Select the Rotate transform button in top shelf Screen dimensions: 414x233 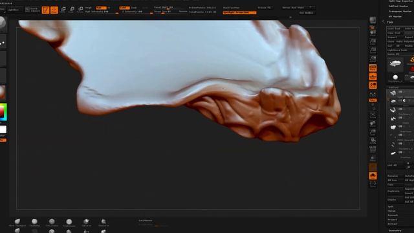pos(80,10)
